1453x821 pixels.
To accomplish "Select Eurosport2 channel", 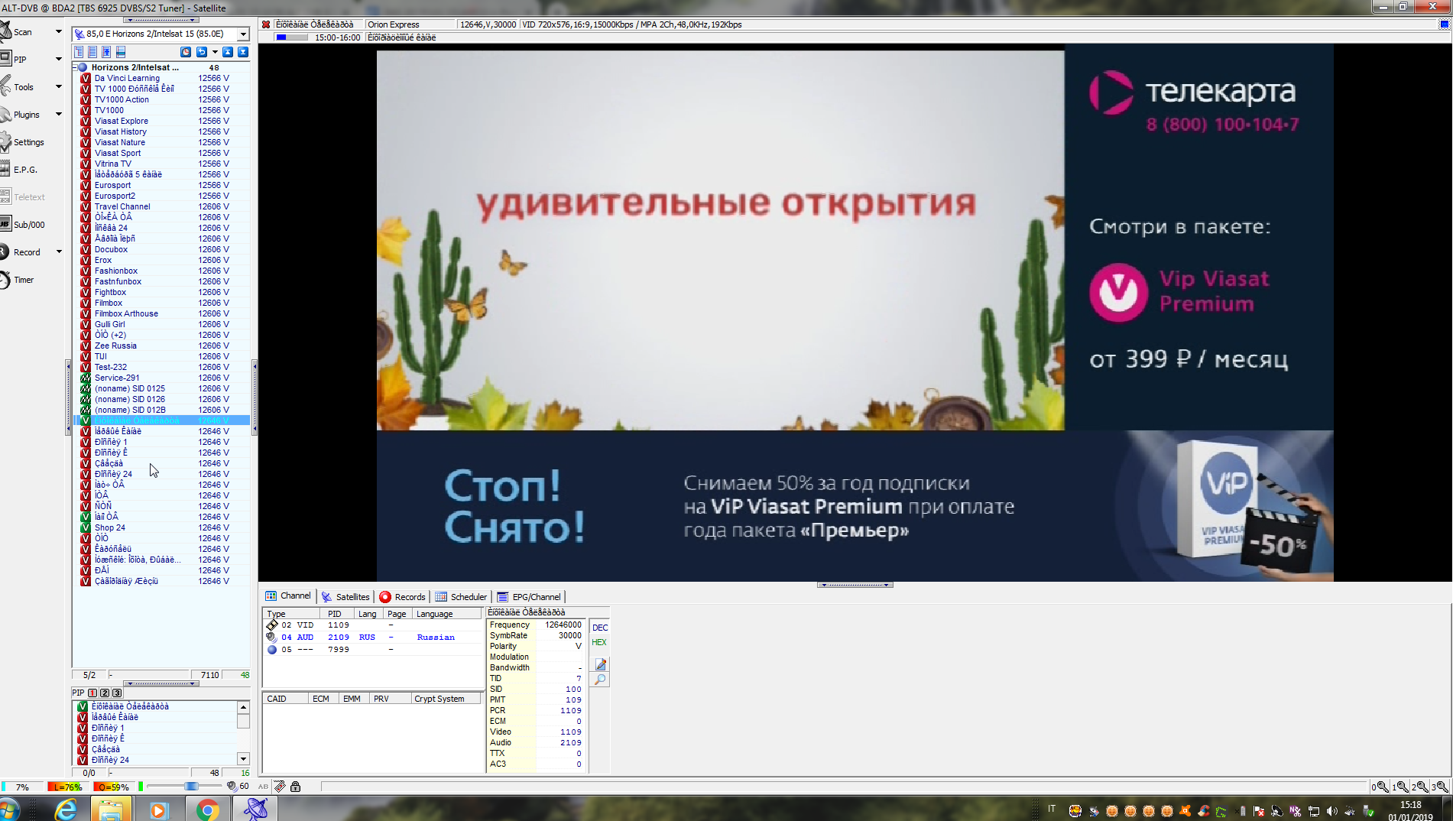I will point(115,196).
